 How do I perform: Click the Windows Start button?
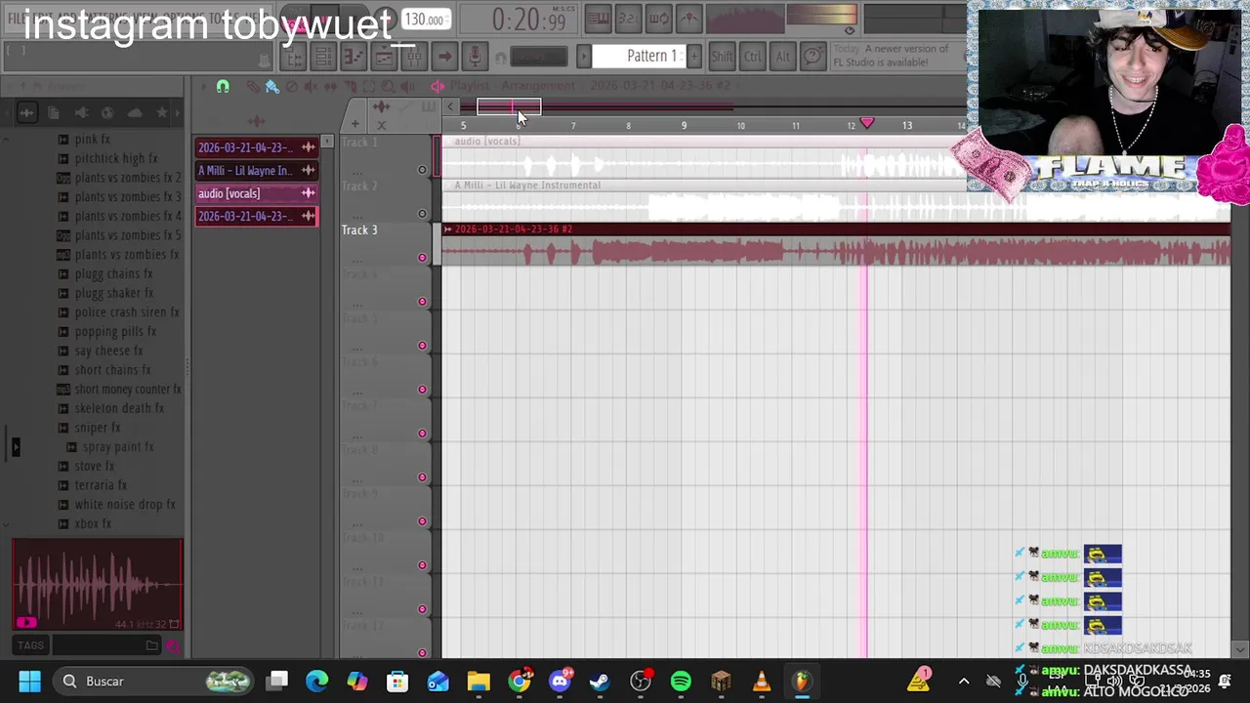[x=29, y=681]
